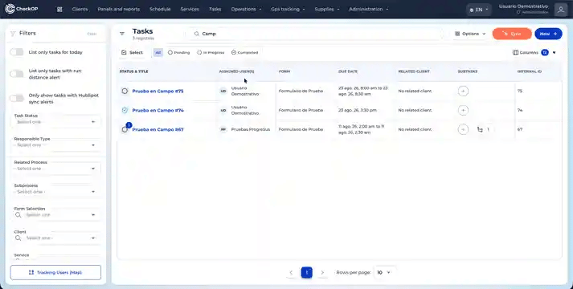
Task: Click UD avatar in Prueba en Campo #75 row
Action: click(223, 91)
